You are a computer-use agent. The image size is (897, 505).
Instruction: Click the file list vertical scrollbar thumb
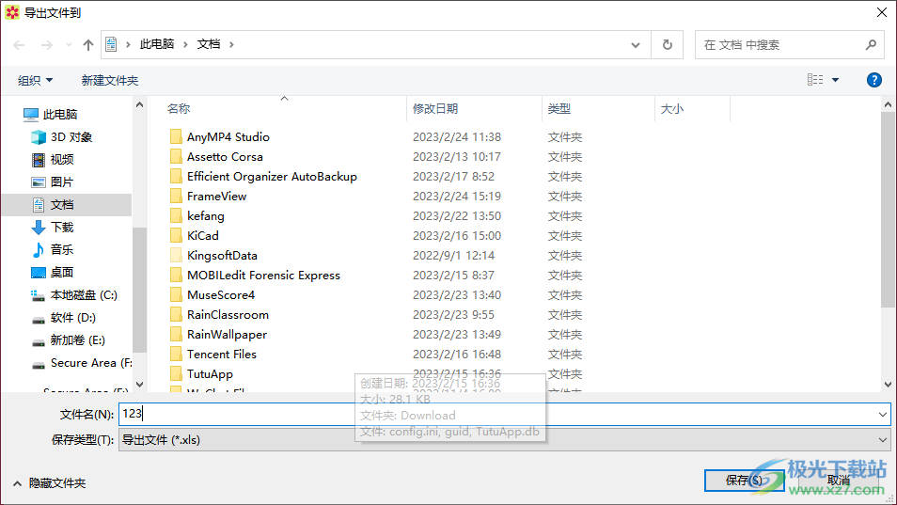tap(888, 210)
